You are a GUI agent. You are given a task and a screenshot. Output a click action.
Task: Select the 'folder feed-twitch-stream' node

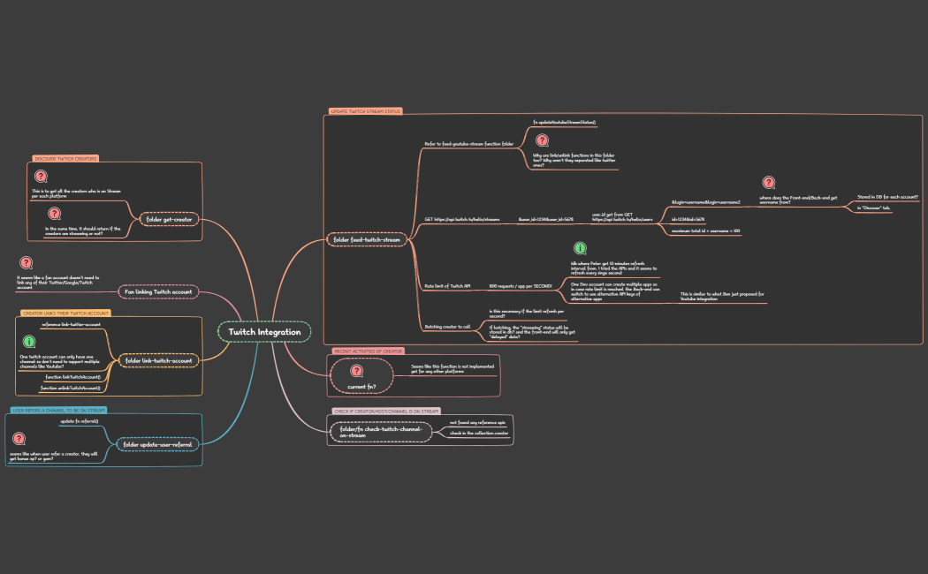[x=367, y=239]
